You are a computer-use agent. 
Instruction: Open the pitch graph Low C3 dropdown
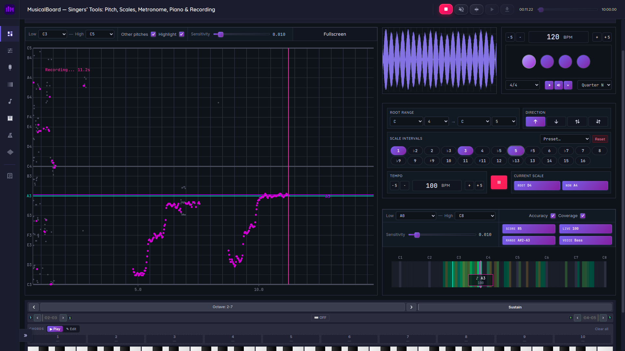click(53, 34)
